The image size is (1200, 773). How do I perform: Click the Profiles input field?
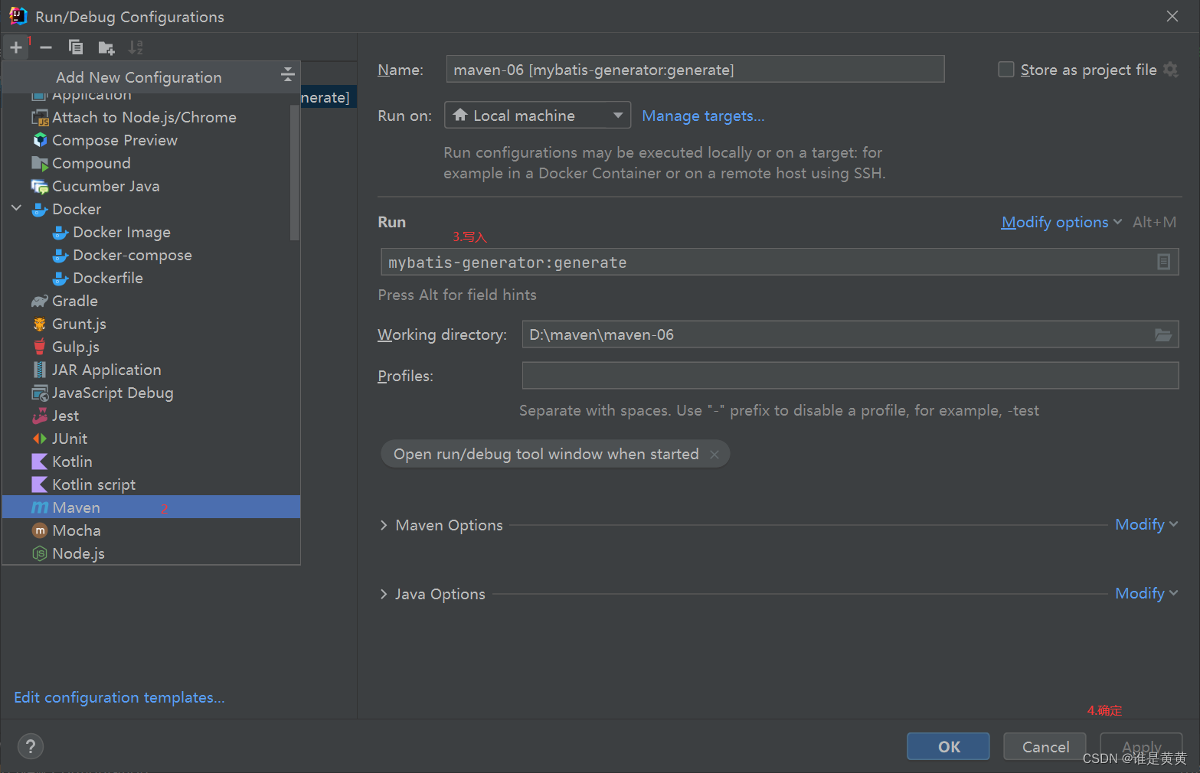[850, 376]
